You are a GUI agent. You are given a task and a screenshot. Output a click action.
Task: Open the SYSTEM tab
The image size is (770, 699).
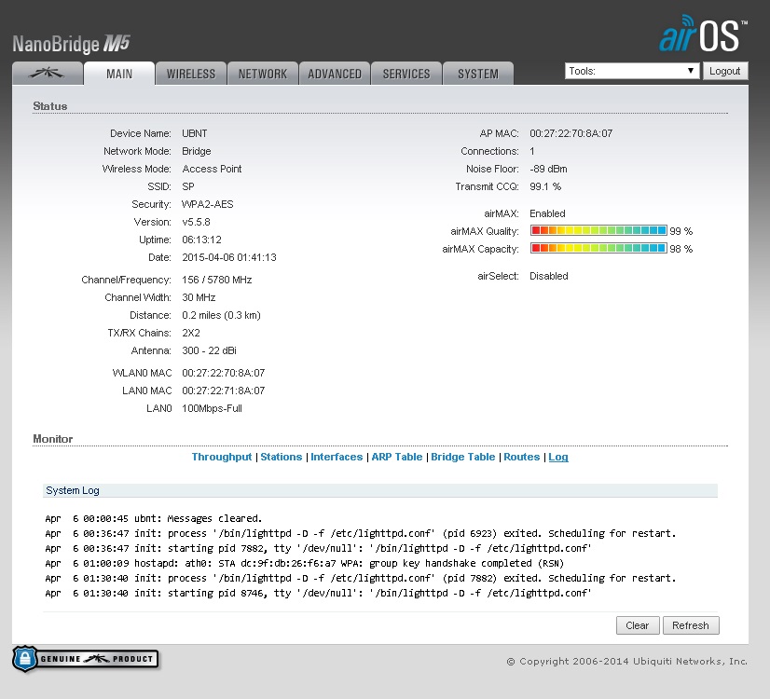pyautogui.click(x=478, y=74)
